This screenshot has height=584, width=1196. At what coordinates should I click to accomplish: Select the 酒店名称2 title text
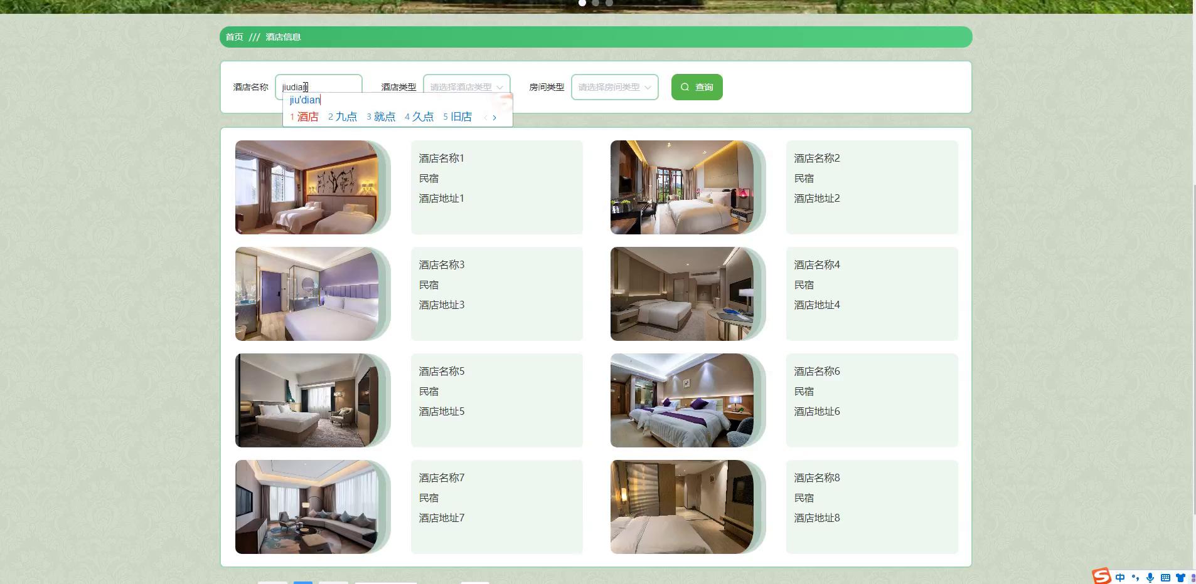coord(817,159)
